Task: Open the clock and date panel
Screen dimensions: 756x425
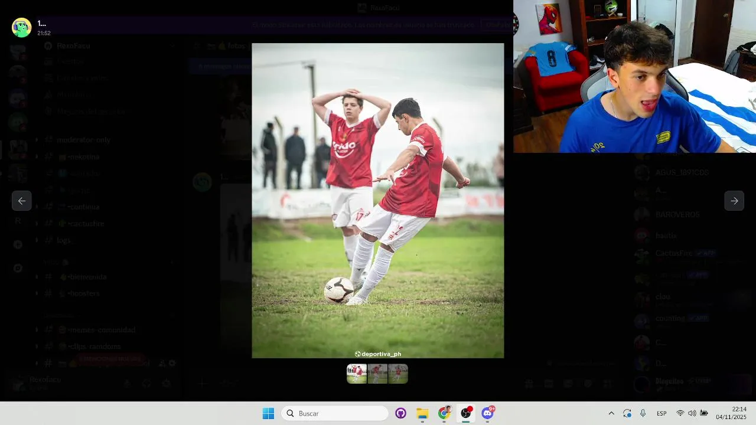Action: click(731, 413)
